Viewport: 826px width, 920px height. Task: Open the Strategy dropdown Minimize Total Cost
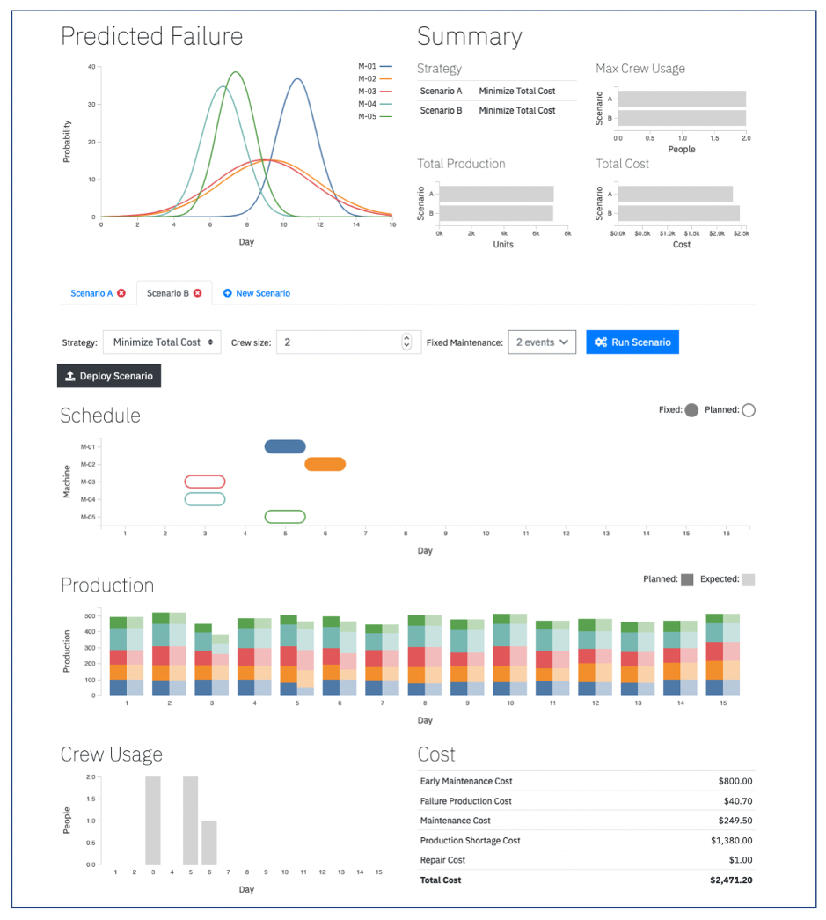point(162,342)
